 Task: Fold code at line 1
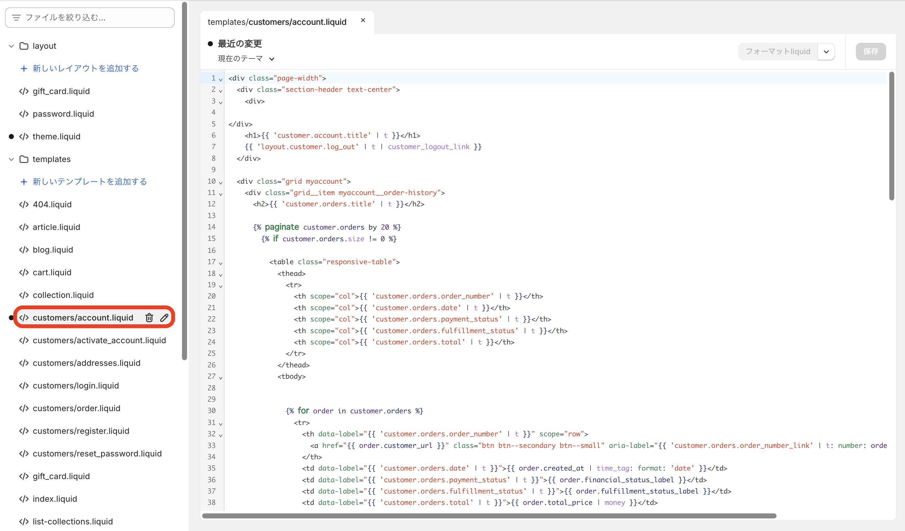(x=221, y=79)
